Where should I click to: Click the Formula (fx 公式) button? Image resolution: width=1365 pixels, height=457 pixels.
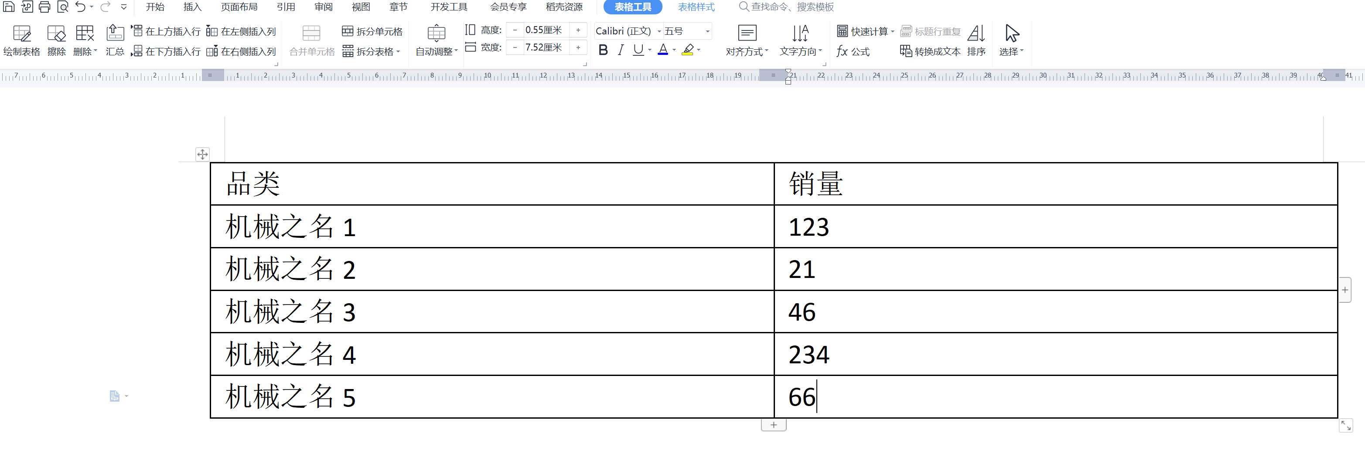coord(853,51)
